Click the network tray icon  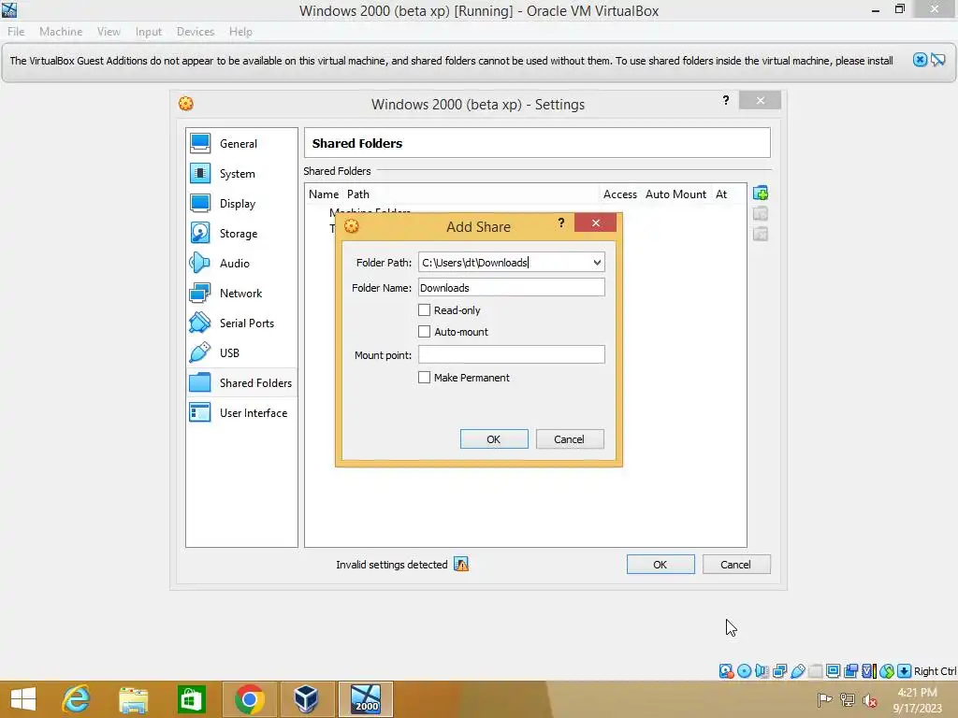coord(847,700)
